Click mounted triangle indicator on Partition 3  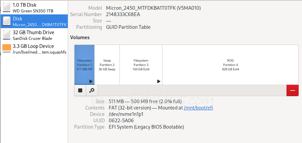159,81
